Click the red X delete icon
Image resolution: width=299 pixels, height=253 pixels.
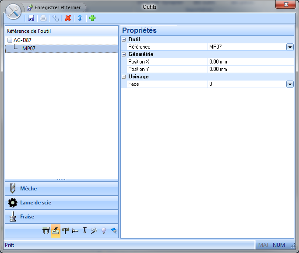point(68,18)
